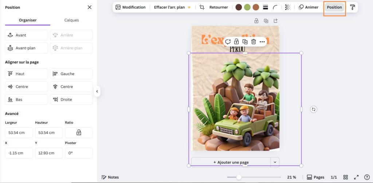Open the light brown color swatch
Viewport: 373px width, 183px height.
(x=256, y=7)
